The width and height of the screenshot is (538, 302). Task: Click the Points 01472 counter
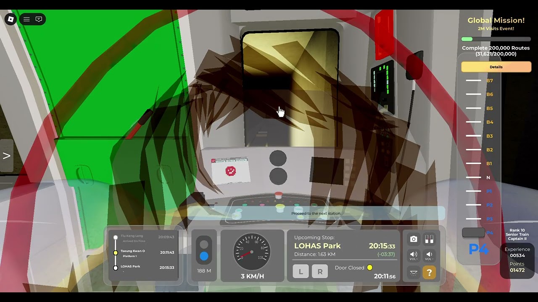click(517, 267)
